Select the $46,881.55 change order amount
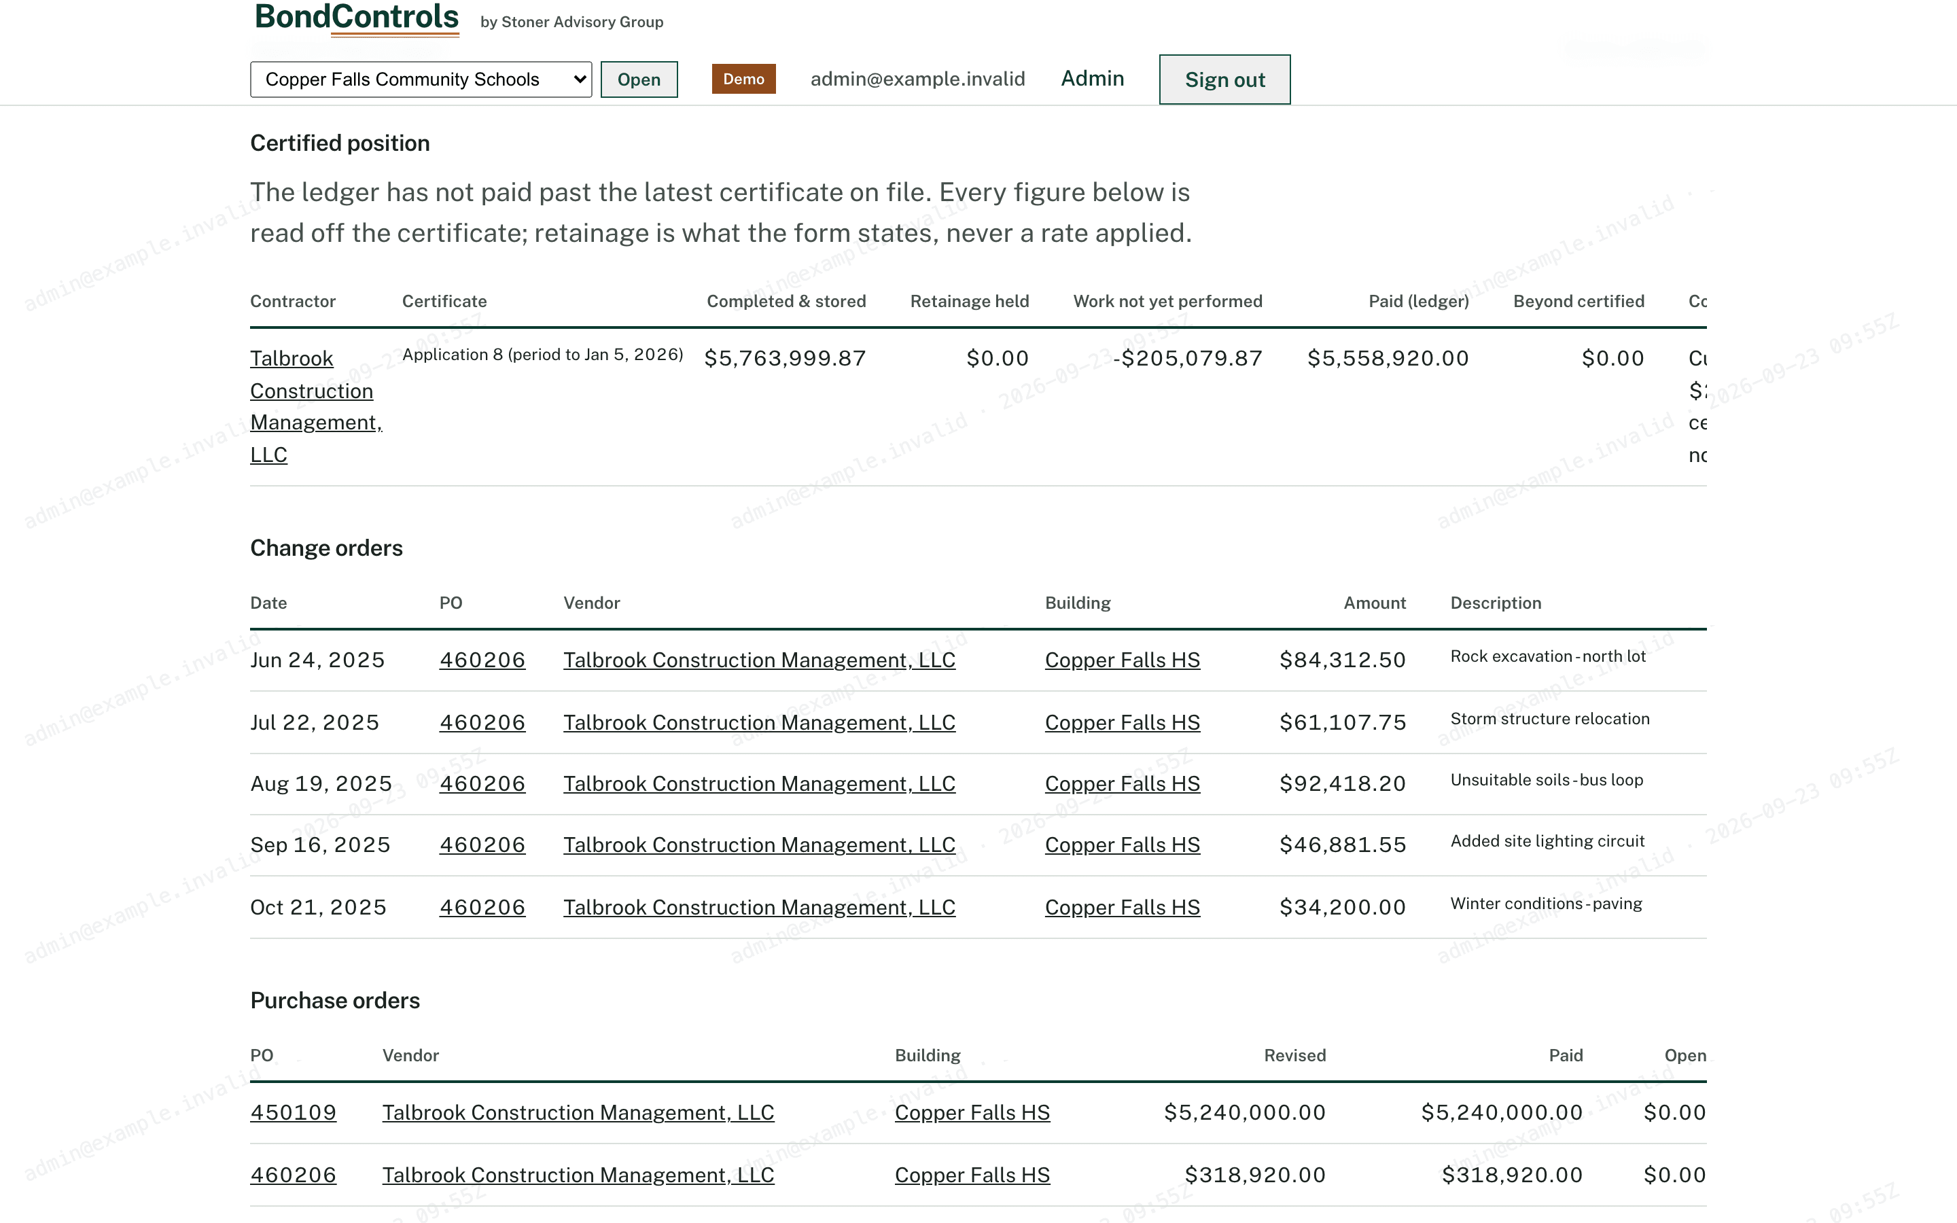 point(1343,845)
